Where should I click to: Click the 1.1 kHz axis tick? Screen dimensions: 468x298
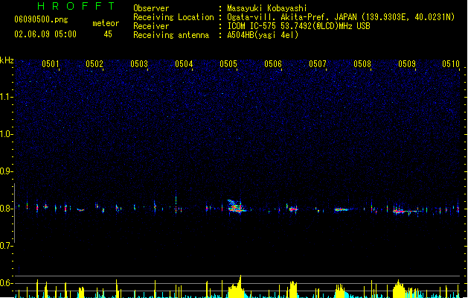6,97
